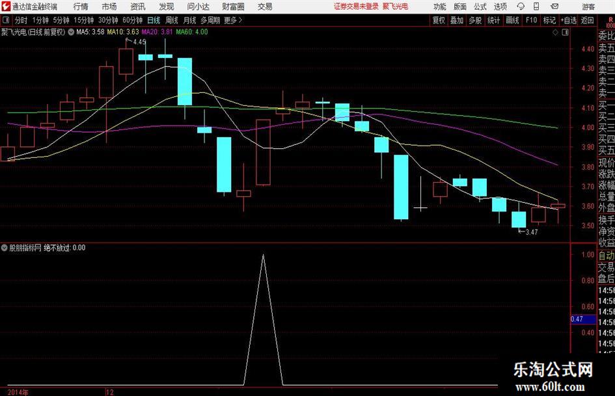
Task: Switch to the 30分钟 period tab
Action: point(108,20)
